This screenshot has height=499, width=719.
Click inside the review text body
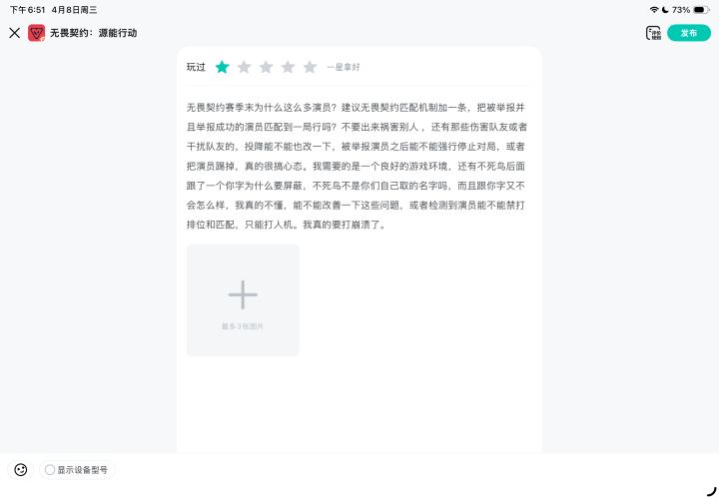coord(357,166)
